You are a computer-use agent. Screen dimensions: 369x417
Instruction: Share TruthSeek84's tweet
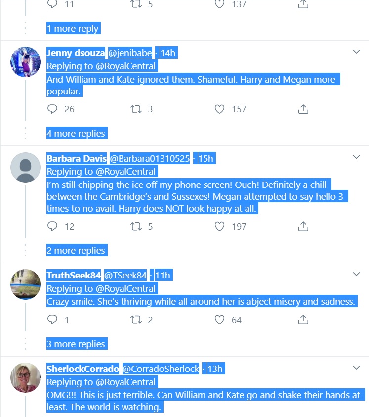point(303,320)
